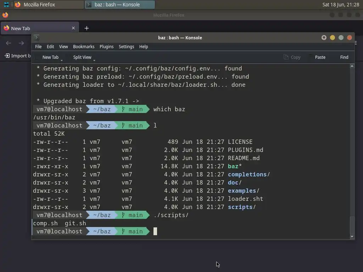Click the loader.sht file name
The height and width of the screenshot is (272, 363).
245,199
